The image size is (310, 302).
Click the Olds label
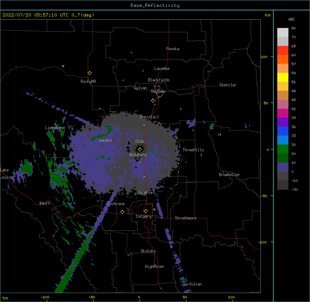140,141
